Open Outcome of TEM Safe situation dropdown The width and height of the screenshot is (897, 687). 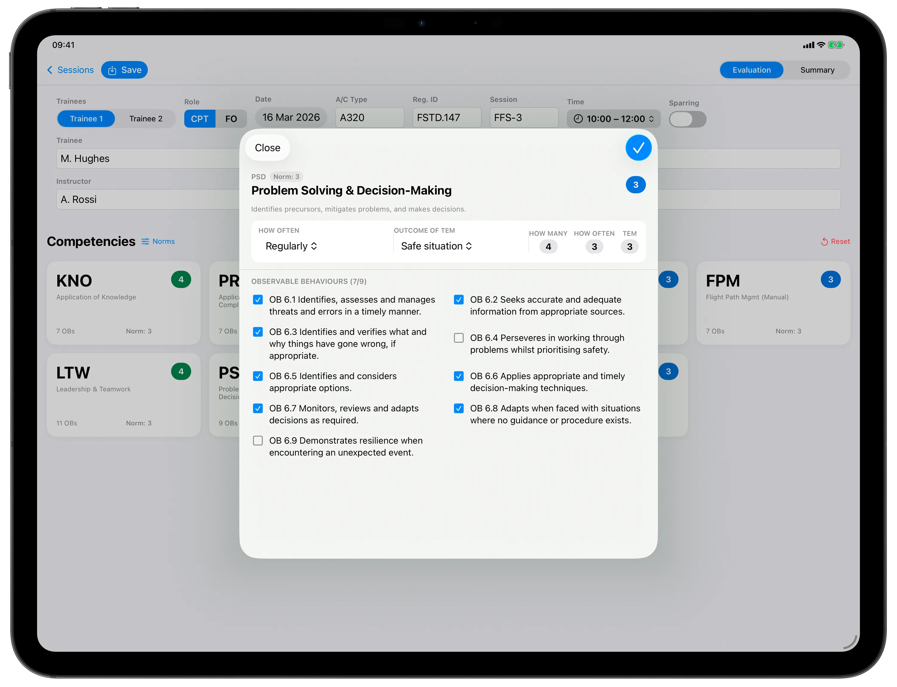[437, 246]
